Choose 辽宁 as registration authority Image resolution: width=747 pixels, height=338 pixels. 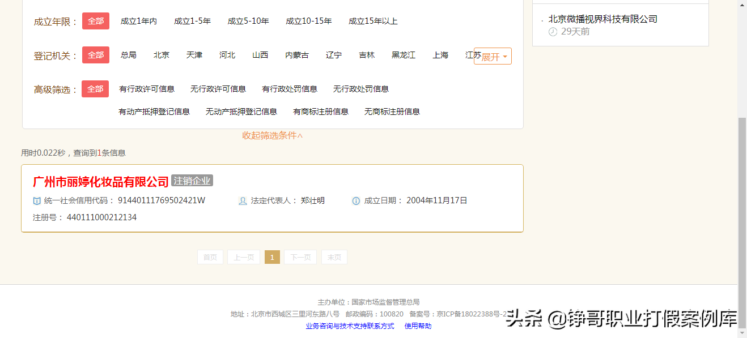(334, 55)
